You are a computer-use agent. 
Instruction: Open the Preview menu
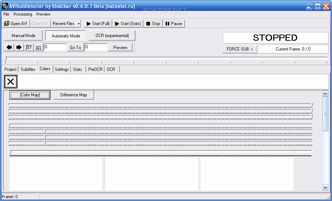pyautogui.click(x=43, y=14)
